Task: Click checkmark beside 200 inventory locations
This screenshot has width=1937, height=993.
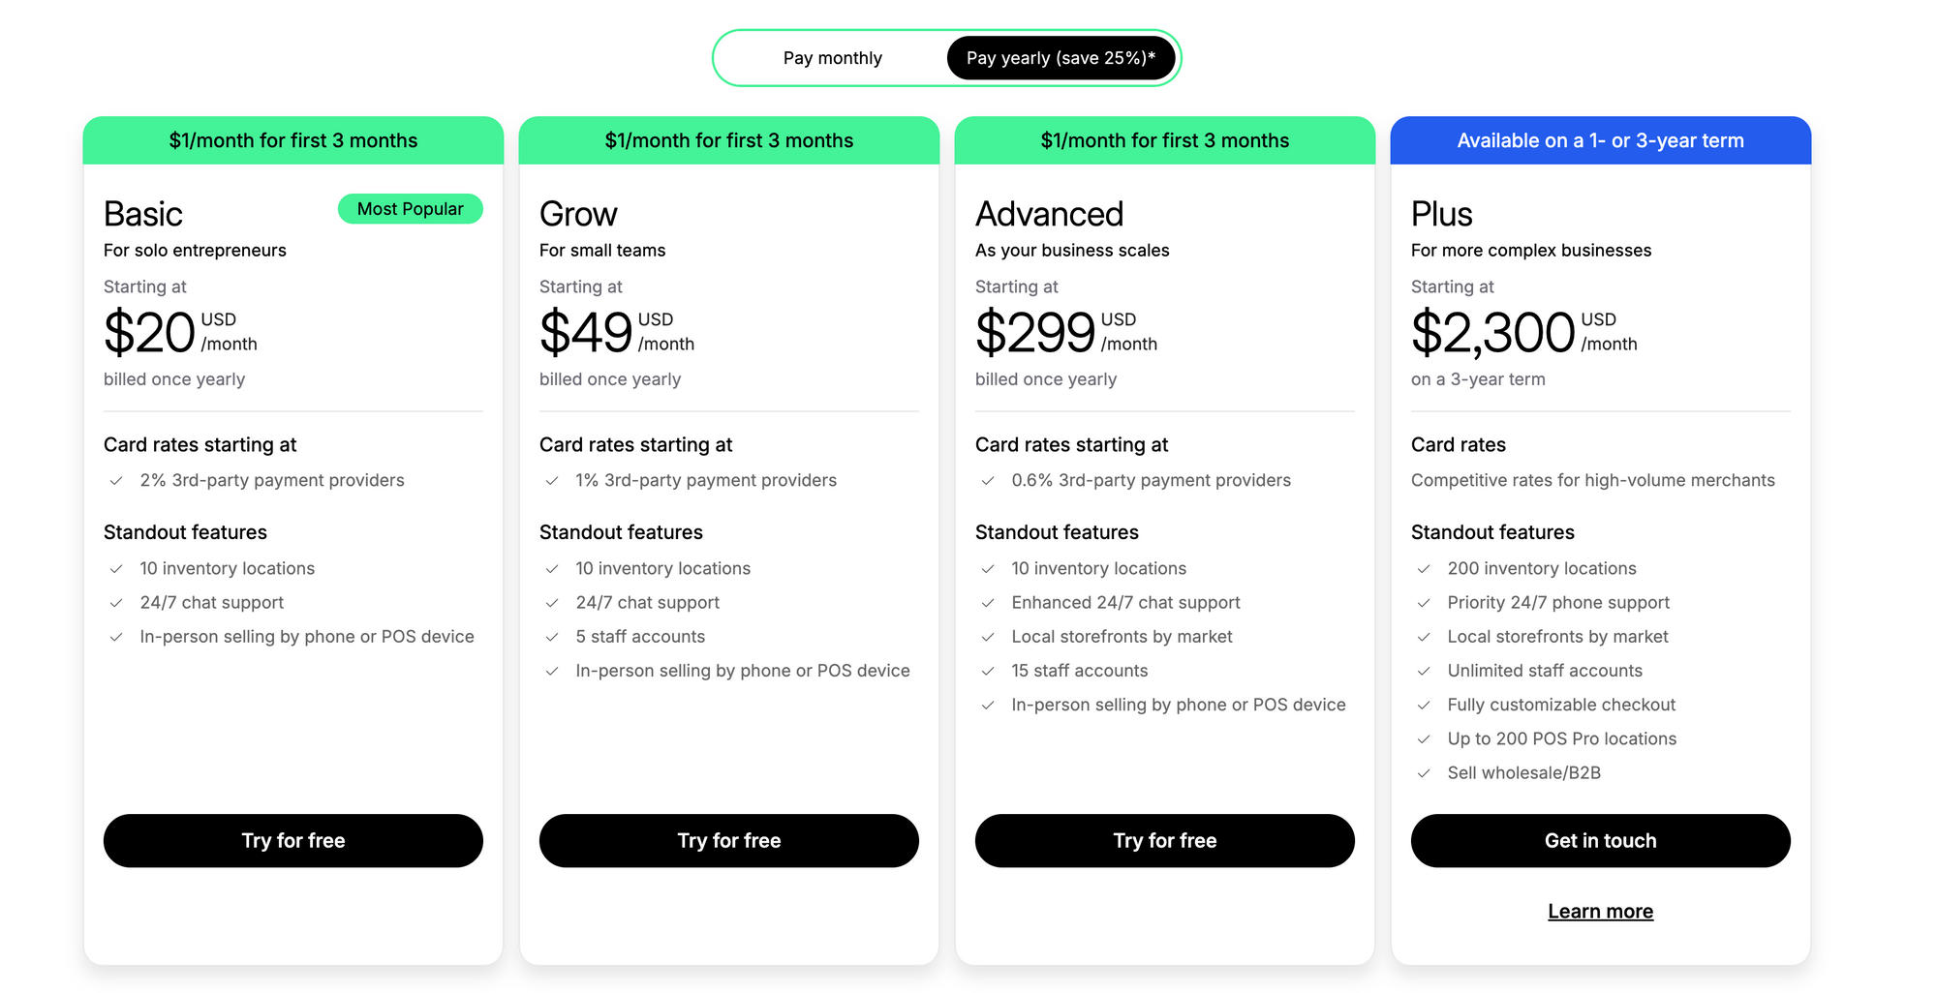Action: pos(1424,569)
